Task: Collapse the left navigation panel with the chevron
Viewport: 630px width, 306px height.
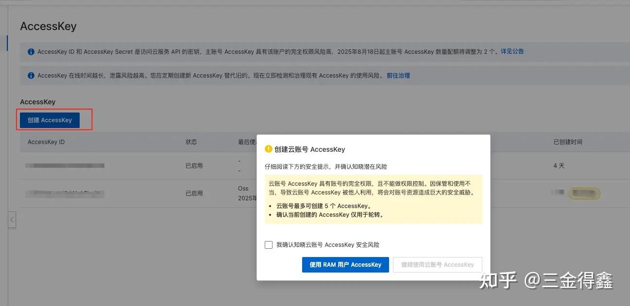Action: tap(12, 219)
